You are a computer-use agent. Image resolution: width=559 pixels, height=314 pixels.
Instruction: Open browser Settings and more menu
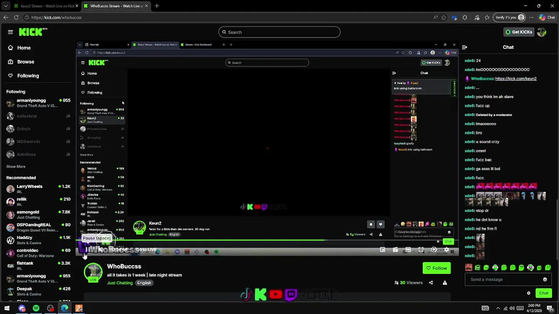tap(531, 17)
